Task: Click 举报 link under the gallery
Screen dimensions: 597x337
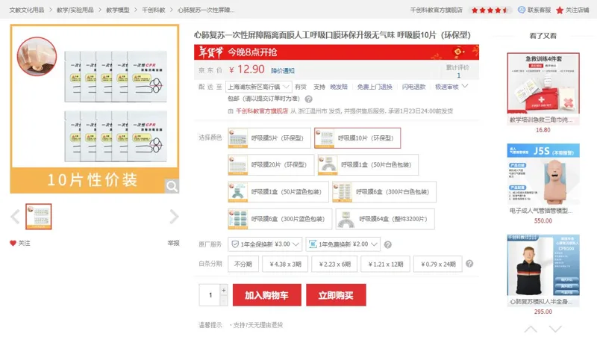Action: tap(173, 243)
